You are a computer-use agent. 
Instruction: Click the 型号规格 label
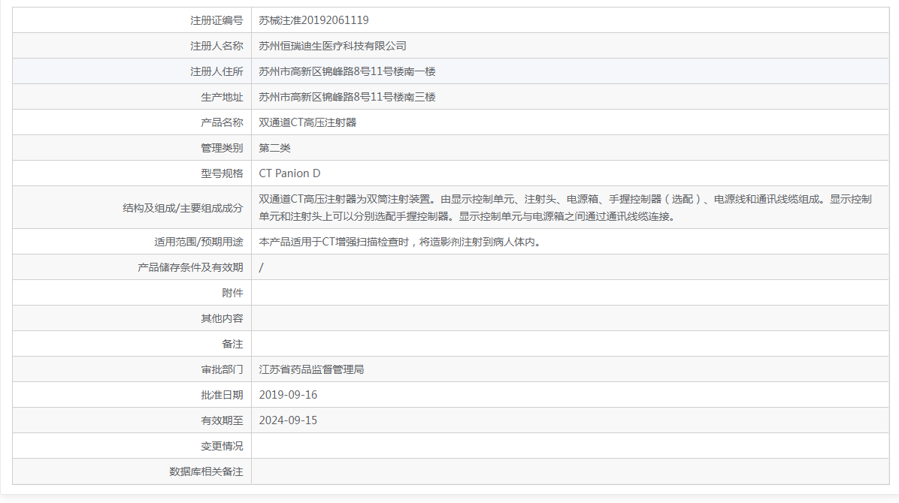222,173
